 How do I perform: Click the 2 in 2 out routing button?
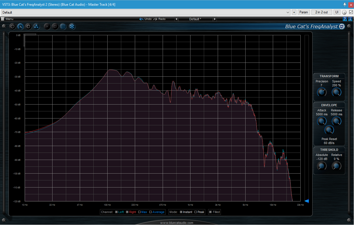pyautogui.click(x=322, y=12)
